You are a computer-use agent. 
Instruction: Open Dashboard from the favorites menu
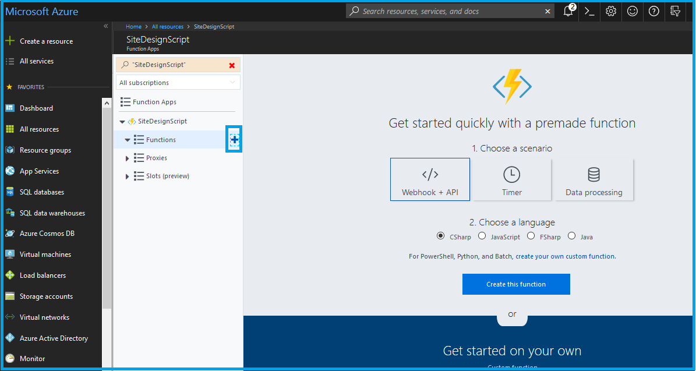[x=36, y=108]
